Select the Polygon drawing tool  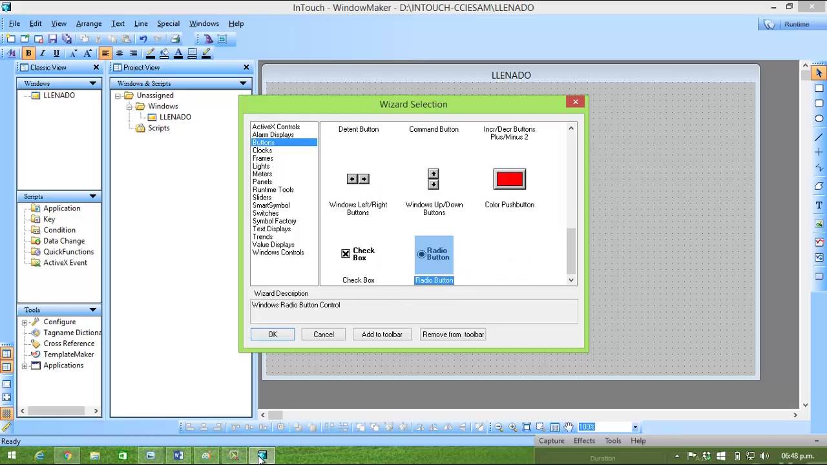point(819,186)
